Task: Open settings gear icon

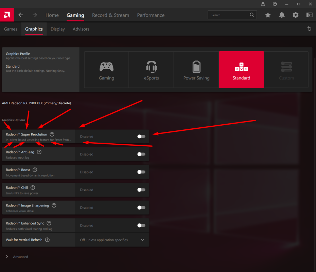Action: tap(296, 15)
